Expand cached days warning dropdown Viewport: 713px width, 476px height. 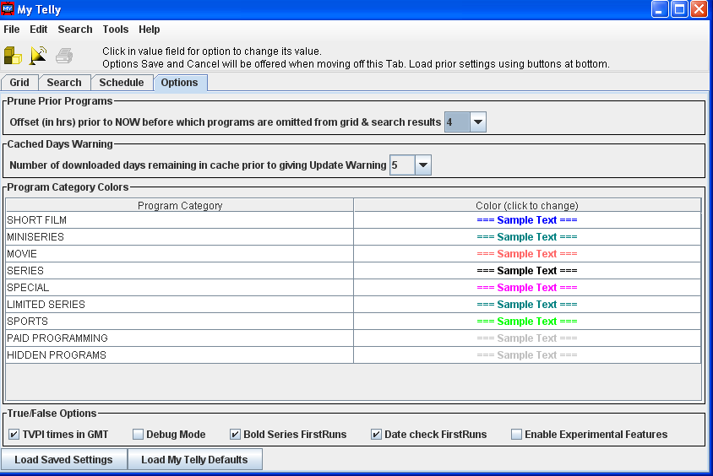[422, 165]
